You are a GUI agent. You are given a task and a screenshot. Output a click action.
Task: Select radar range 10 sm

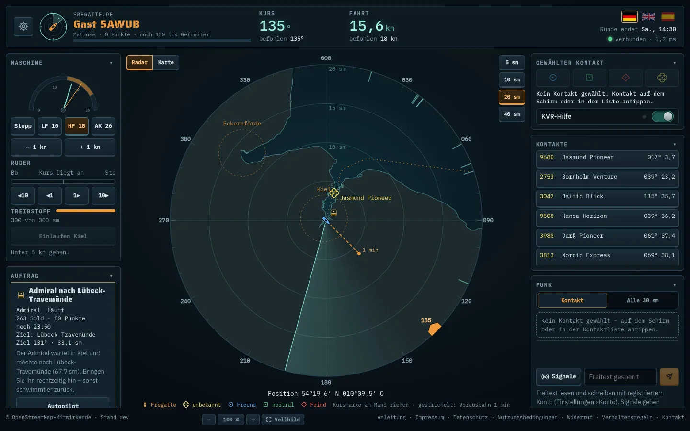pos(512,79)
